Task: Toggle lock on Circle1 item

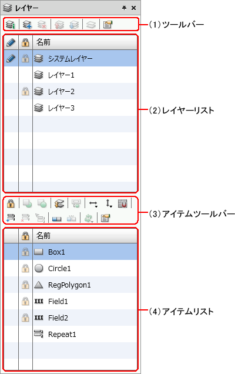Action: tap(25, 268)
